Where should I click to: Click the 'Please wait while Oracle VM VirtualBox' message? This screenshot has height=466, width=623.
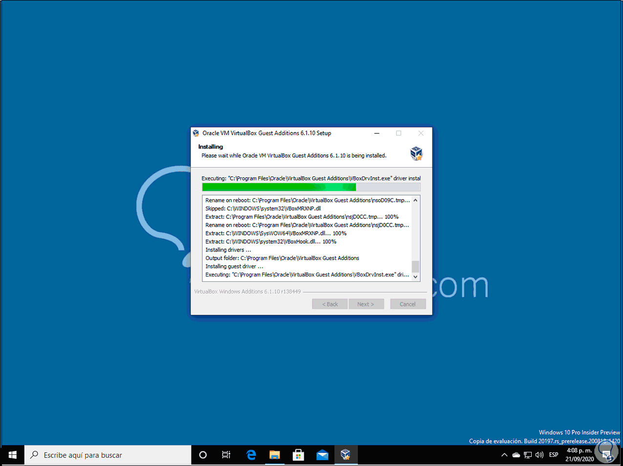point(294,155)
